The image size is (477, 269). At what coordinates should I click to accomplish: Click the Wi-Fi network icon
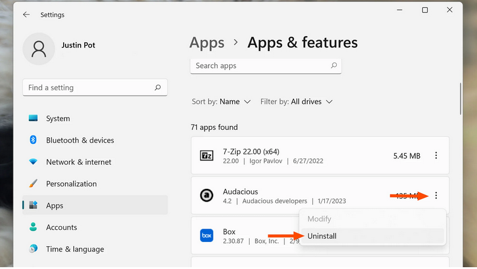point(33,162)
